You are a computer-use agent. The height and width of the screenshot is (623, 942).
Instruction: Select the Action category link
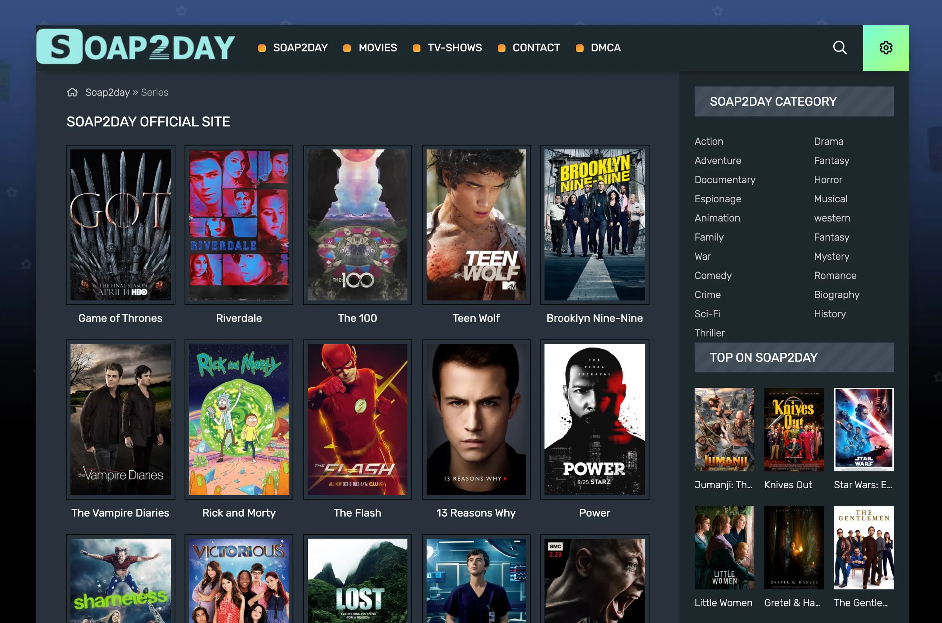(x=708, y=141)
